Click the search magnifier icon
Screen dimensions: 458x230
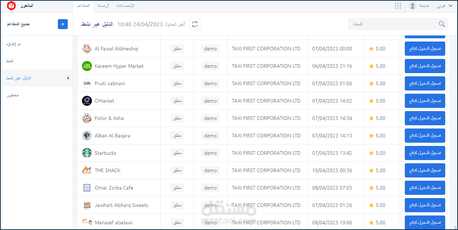[442, 24]
